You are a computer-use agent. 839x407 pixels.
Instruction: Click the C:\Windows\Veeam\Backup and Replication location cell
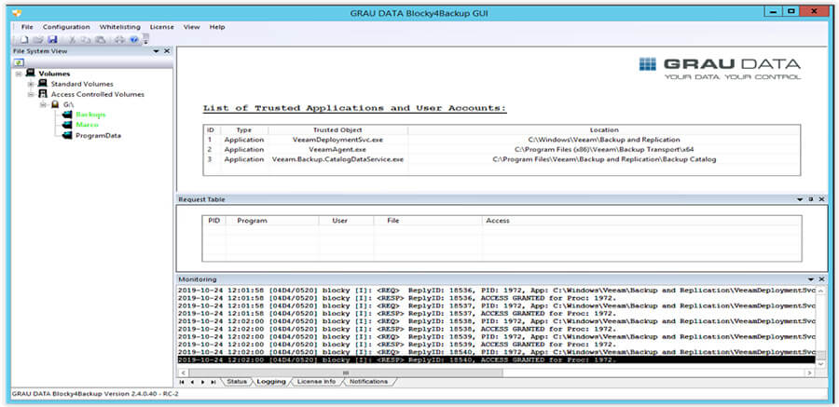click(x=604, y=140)
